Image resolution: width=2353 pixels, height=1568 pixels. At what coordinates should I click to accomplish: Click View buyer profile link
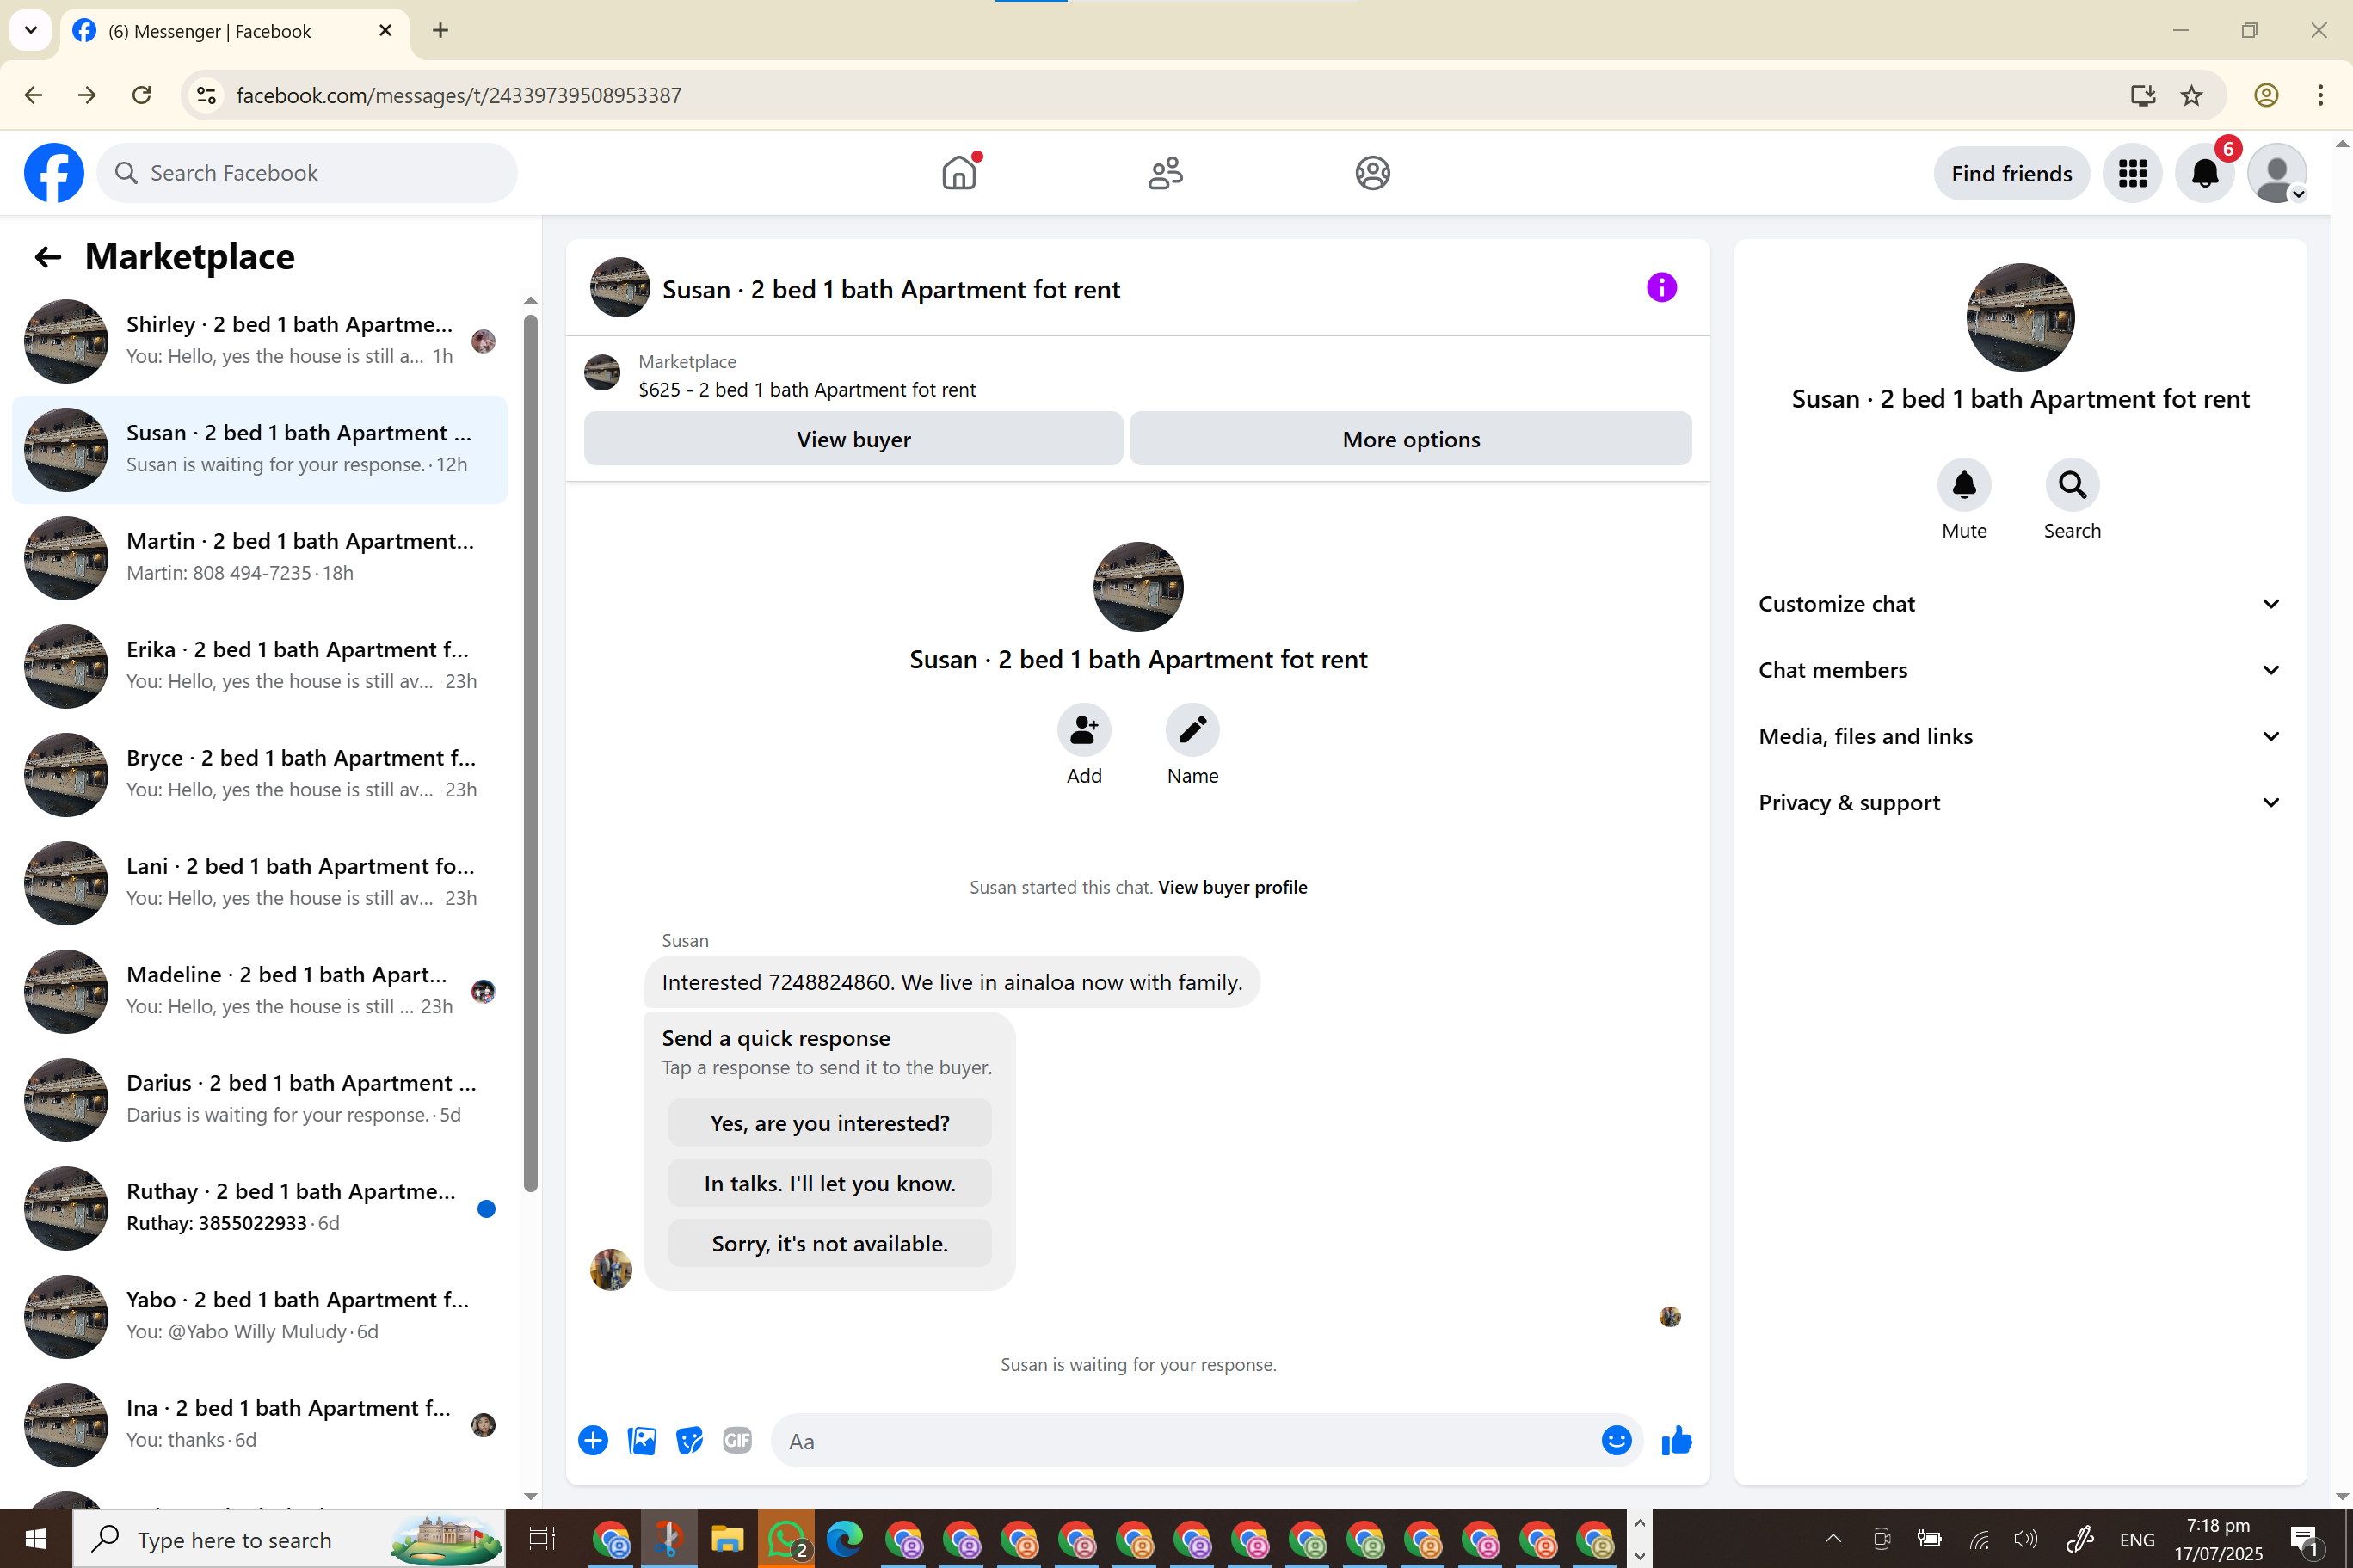click(x=1232, y=887)
